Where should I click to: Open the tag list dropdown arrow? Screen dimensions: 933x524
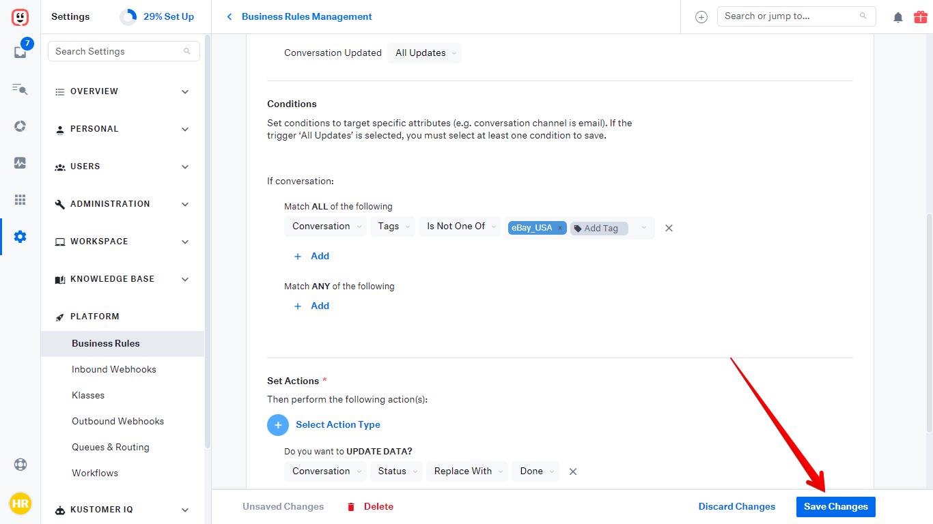643,228
